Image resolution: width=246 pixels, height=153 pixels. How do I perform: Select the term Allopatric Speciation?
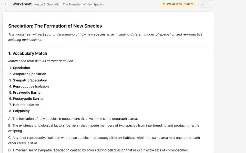(x=29, y=74)
